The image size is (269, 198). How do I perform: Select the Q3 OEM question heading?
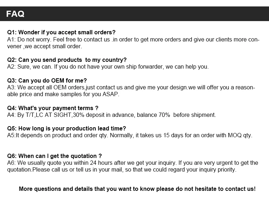(47, 80)
